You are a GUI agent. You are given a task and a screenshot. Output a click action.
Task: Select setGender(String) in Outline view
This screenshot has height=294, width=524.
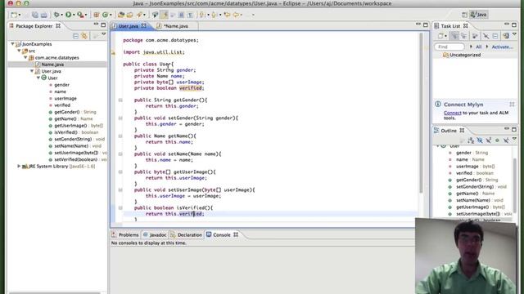pyautogui.click(x=475, y=187)
